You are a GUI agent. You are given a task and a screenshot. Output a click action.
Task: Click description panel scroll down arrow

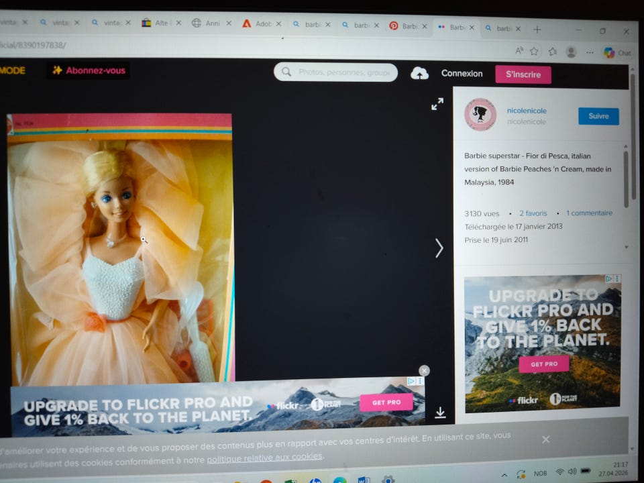point(626,248)
